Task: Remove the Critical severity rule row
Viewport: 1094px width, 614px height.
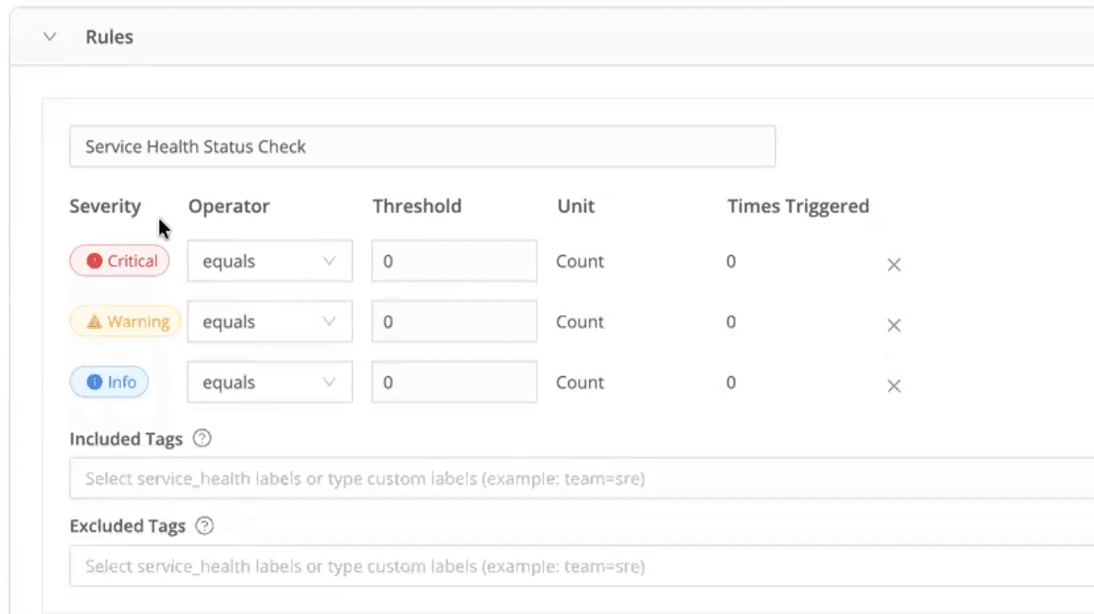Action: [x=894, y=265]
